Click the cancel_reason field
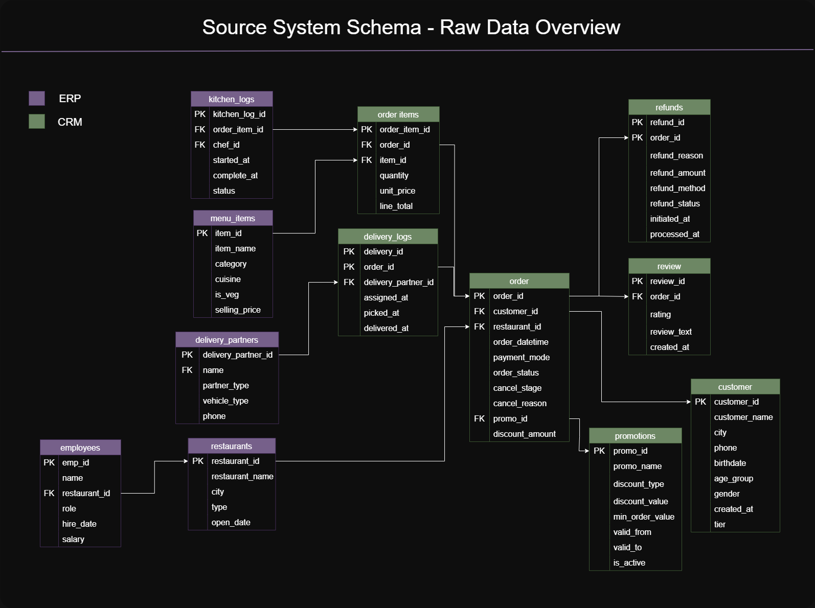The height and width of the screenshot is (608, 815). pyautogui.click(x=520, y=403)
